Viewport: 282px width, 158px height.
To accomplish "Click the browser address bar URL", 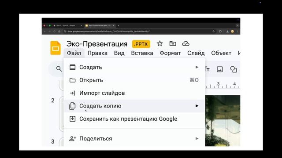I will click(109, 31).
